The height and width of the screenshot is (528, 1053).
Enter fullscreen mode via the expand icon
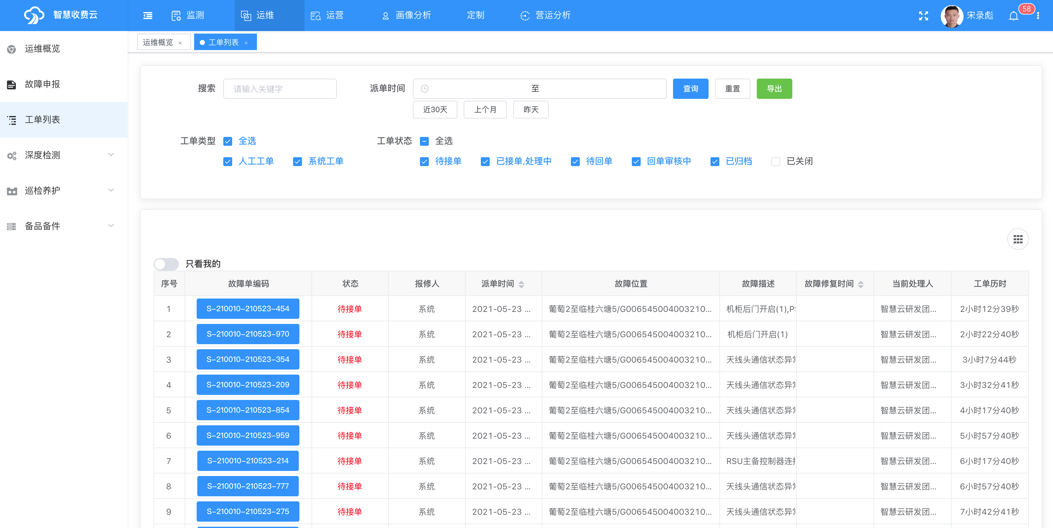923,16
